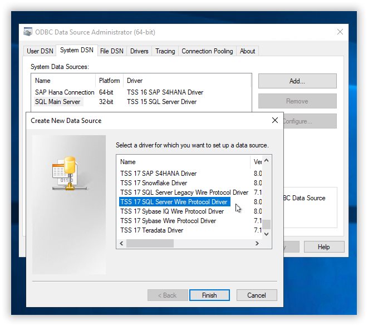Click the Add... button
The height and width of the screenshot is (326, 368).
pyautogui.click(x=297, y=81)
